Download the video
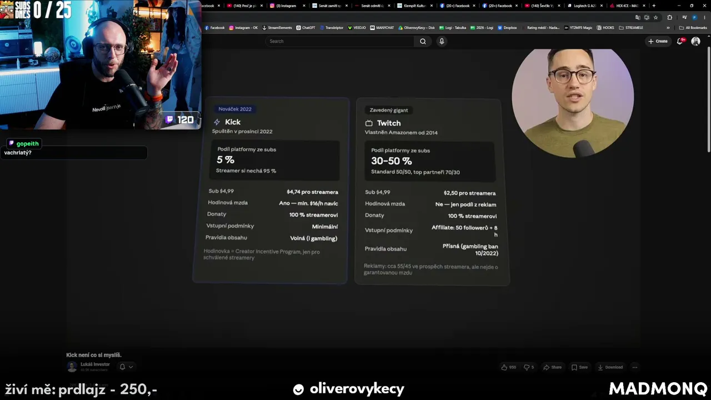This screenshot has width=711, height=400. coord(610,367)
